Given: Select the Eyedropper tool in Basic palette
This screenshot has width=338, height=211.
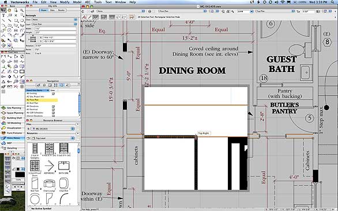Looking at the screenshot, I should pos(9,40).
